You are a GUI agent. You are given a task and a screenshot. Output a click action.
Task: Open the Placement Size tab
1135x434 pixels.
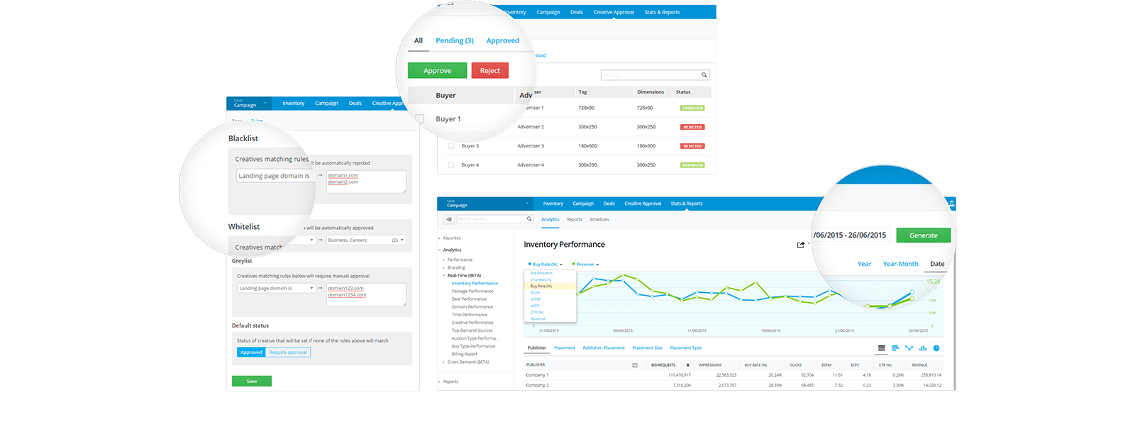648,348
